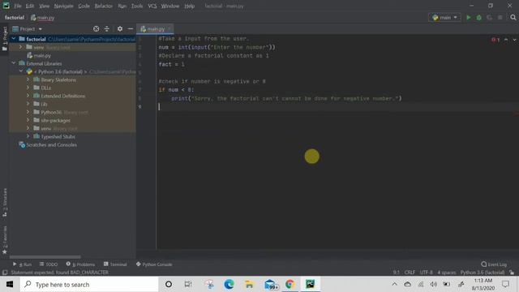The width and height of the screenshot is (519, 292).
Task: Open the File menu
Action: [x=18, y=6]
